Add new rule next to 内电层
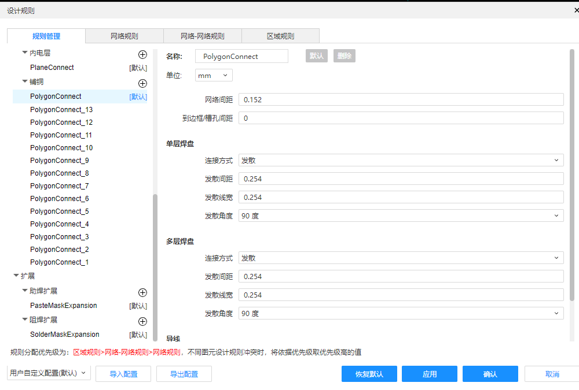Viewport: 579px width, 390px height. [142, 54]
